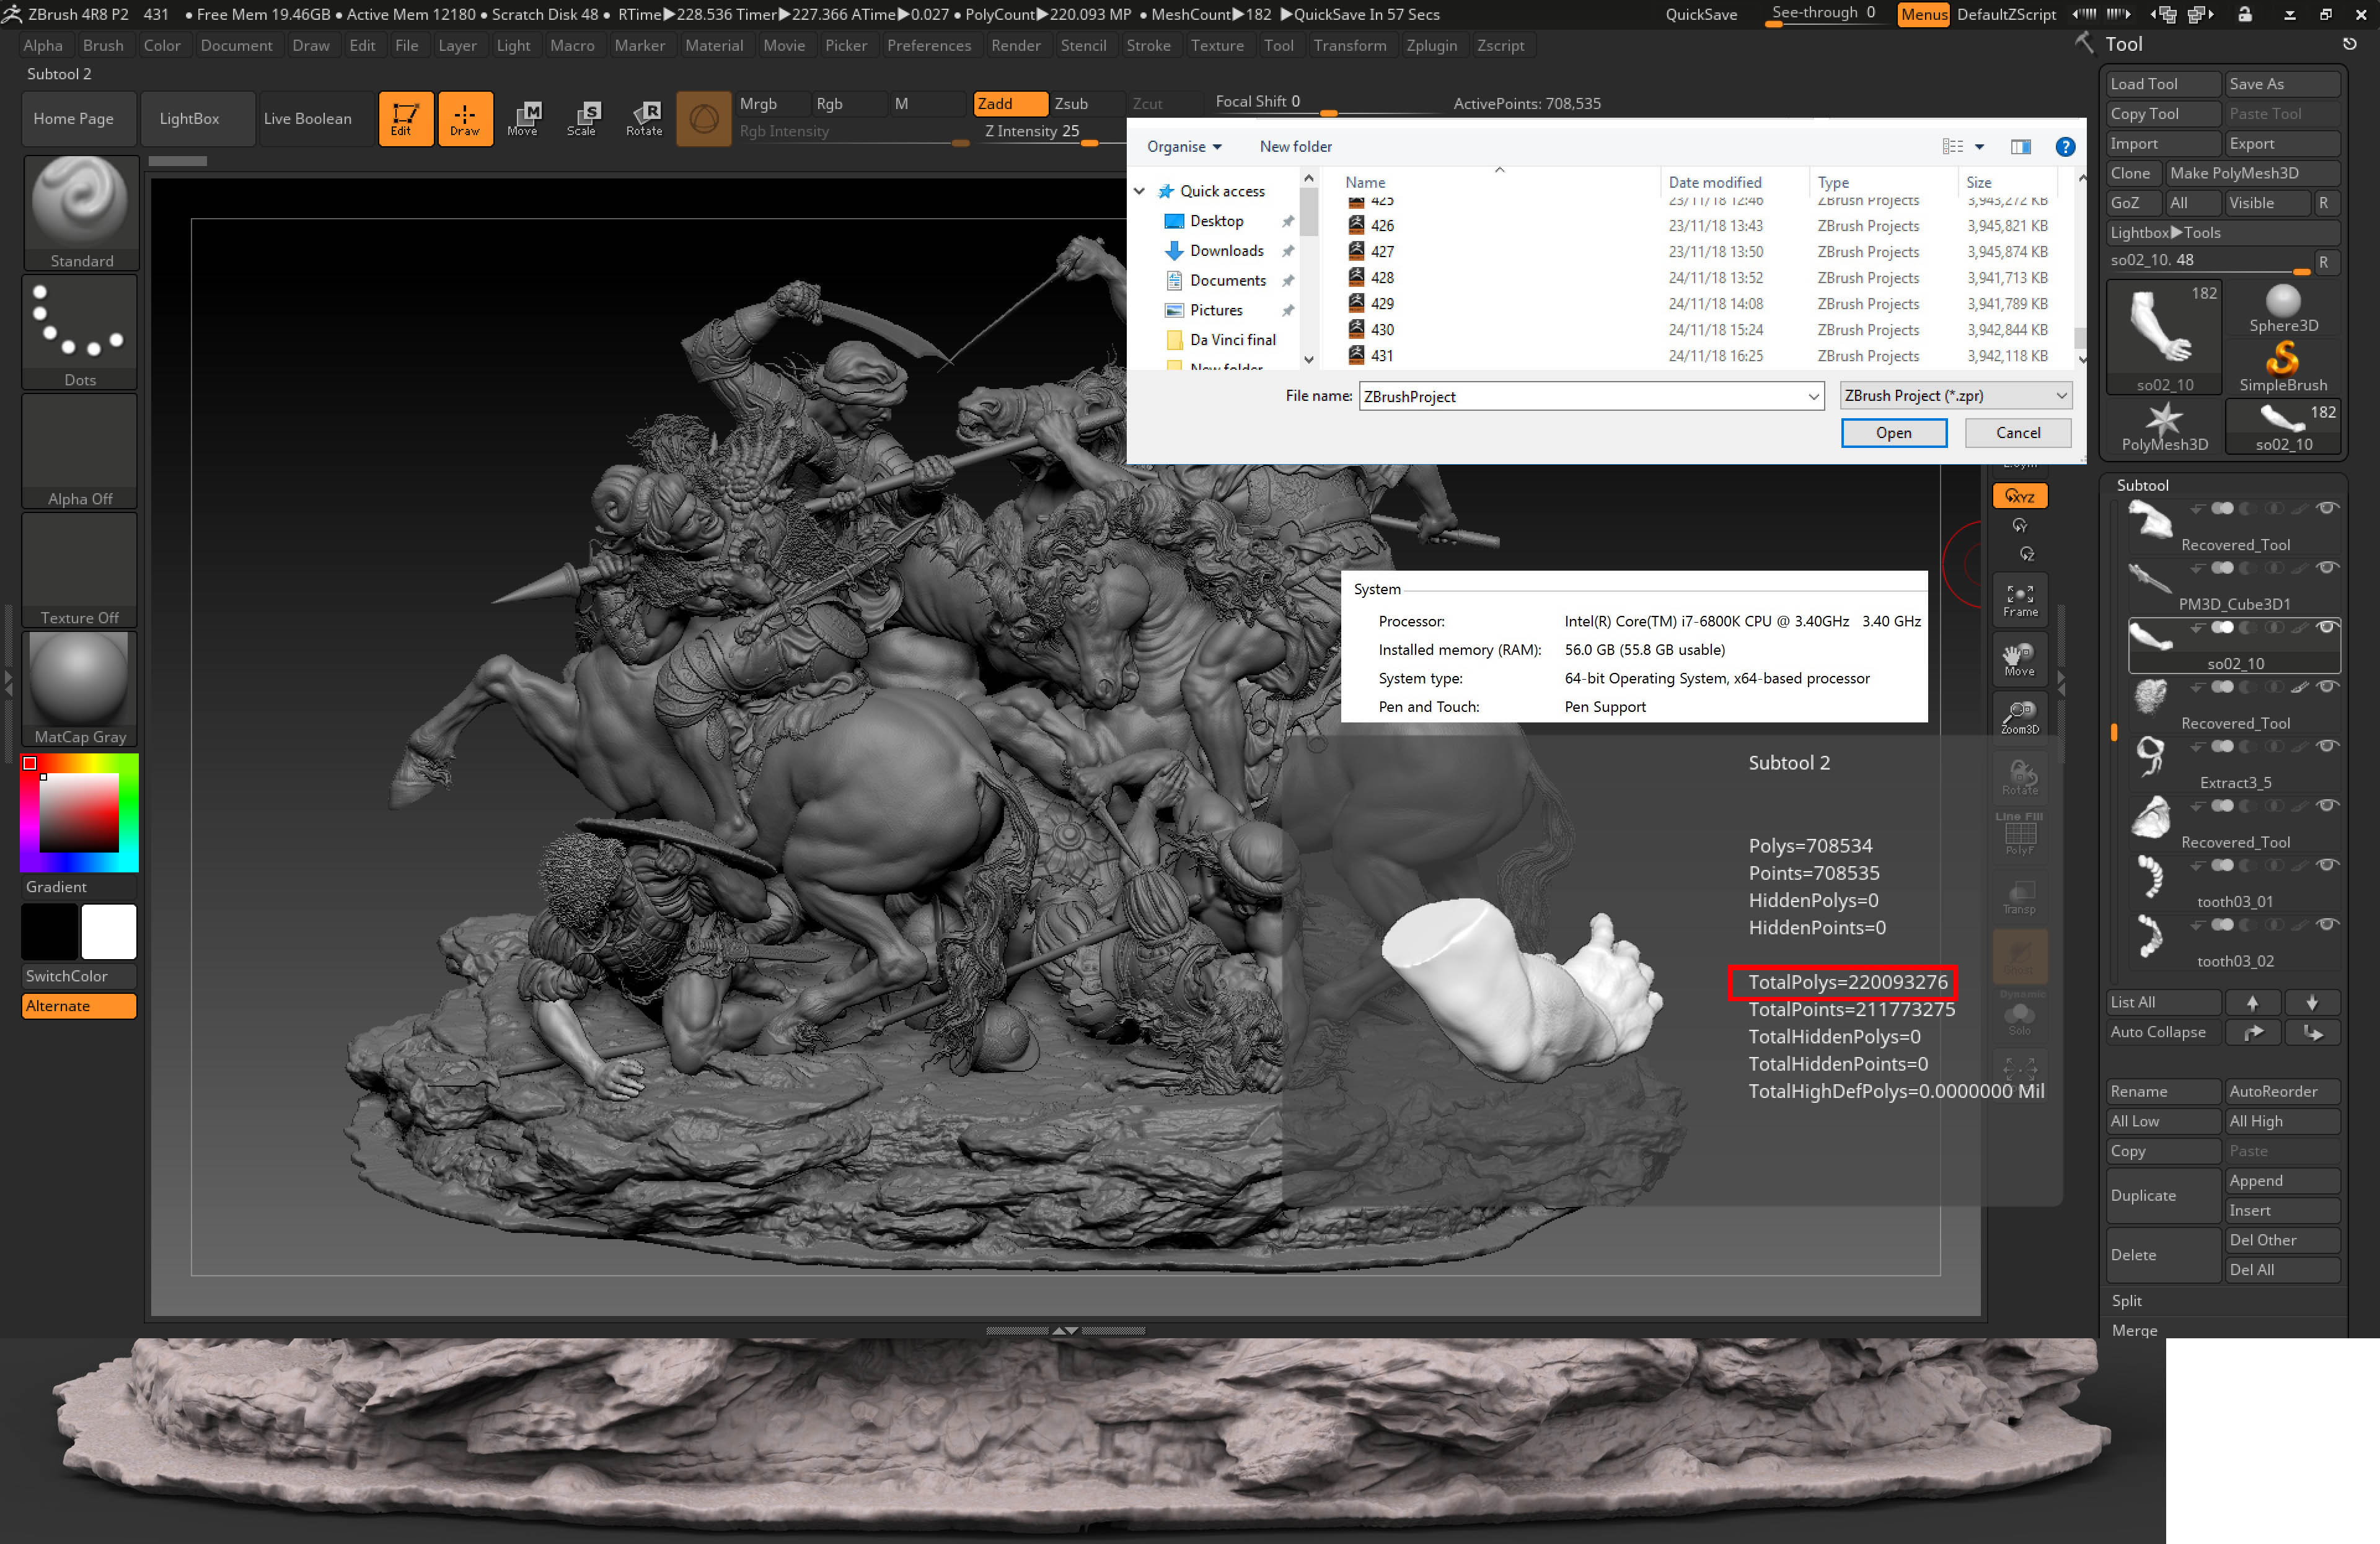Expand the Merge subtool section

point(2134,1330)
